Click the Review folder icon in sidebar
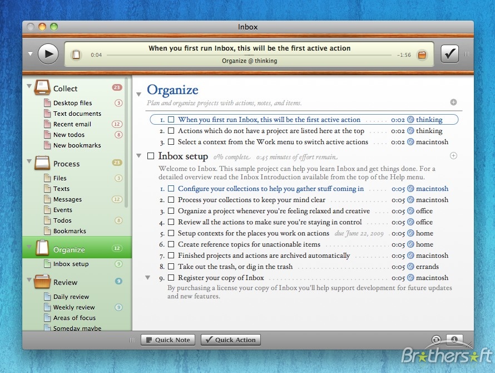Image resolution: width=495 pixels, height=373 pixels. (42, 281)
